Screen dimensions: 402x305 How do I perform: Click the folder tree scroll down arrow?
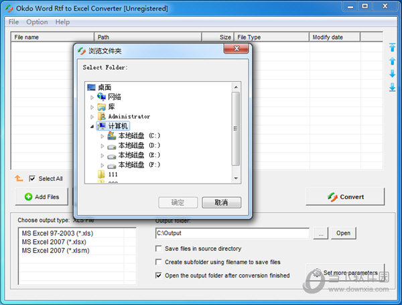pos(236,178)
